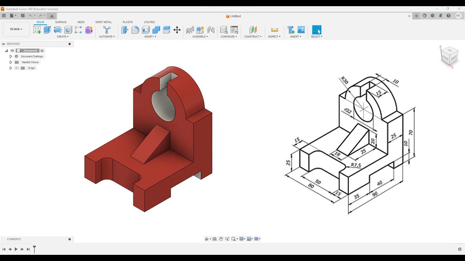
Task: Close the Untitled document tab
Action: pyautogui.click(x=409, y=16)
